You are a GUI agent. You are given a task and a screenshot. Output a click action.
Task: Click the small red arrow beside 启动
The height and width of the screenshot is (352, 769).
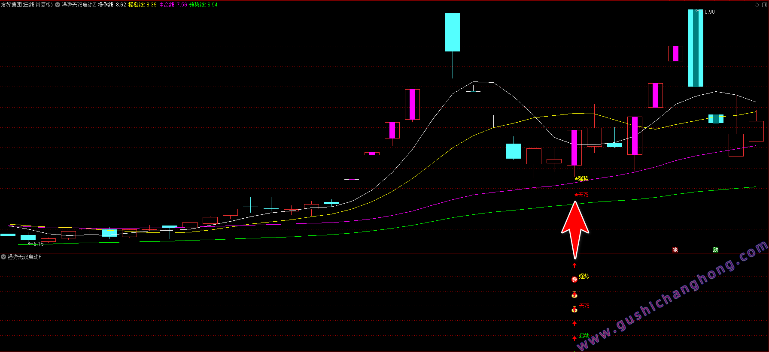click(574, 338)
